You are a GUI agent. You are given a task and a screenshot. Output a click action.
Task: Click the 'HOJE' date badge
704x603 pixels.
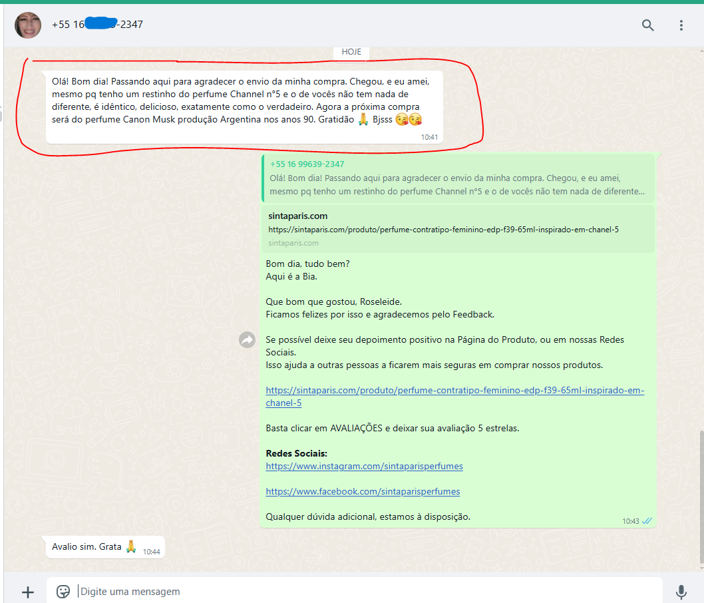click(x=351, y=52)
